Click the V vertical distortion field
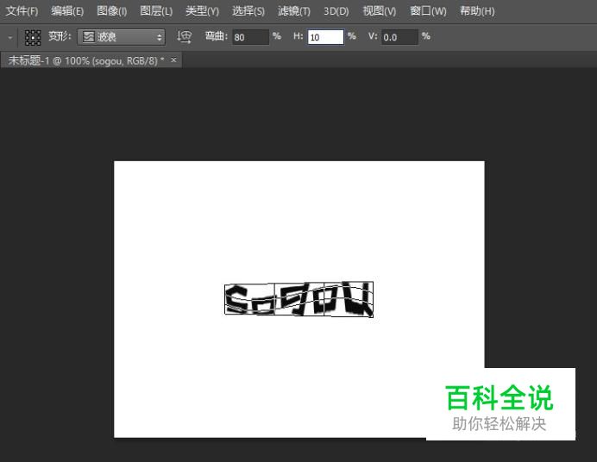The width and height of the screenshot is (597, 462). pyautogui.click(x=399, y=37)
